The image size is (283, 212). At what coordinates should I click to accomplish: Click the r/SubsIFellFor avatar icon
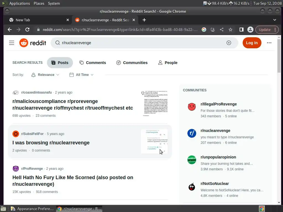pos(16,134)
